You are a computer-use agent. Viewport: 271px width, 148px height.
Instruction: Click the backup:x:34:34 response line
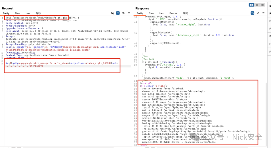[177, 124]
